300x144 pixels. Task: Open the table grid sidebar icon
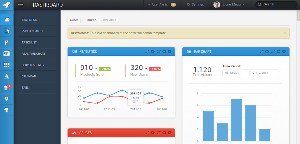(7, 65)
